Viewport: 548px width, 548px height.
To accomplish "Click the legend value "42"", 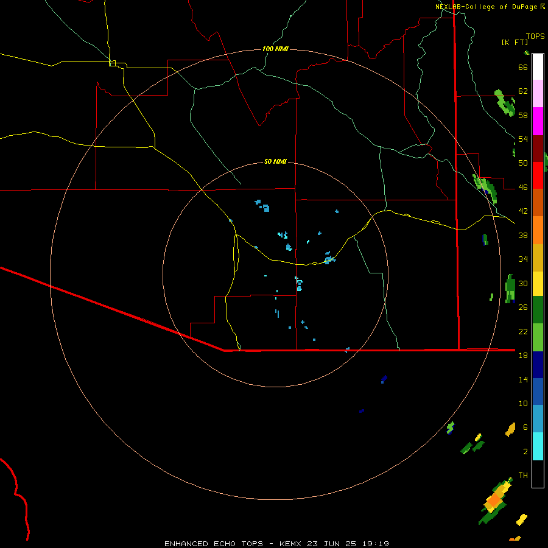I will [x=523, y=211].
